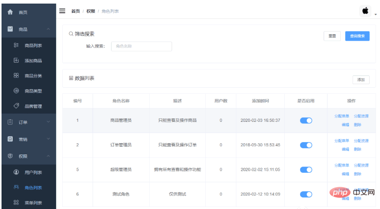Click the 添加商品 plus icon
Image resolution: width=380 pixels, height=209 pixels.
point(16,60)
